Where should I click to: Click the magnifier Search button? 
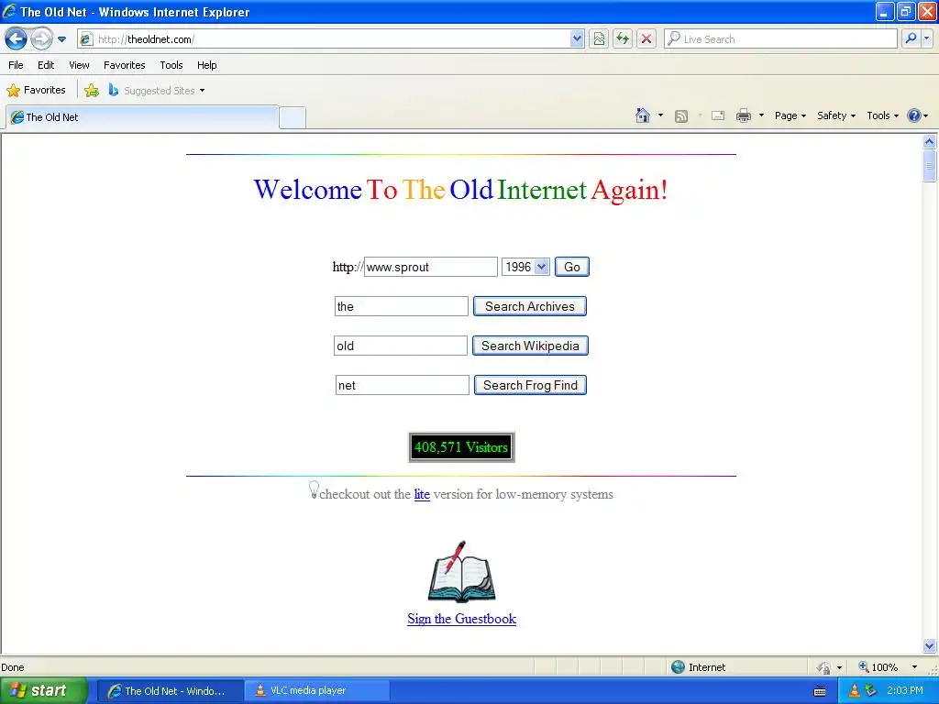point(911,38)
